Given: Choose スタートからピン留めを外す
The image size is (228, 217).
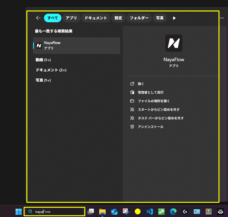Looking at the screenshot, I should click(159, 110).
